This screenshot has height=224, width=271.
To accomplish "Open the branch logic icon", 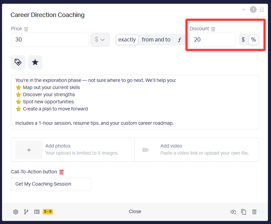I will [x=26, y=212].
